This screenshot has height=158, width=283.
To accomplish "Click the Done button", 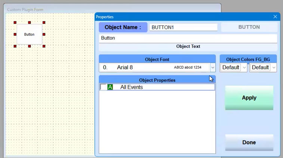I will click(249, 142).
